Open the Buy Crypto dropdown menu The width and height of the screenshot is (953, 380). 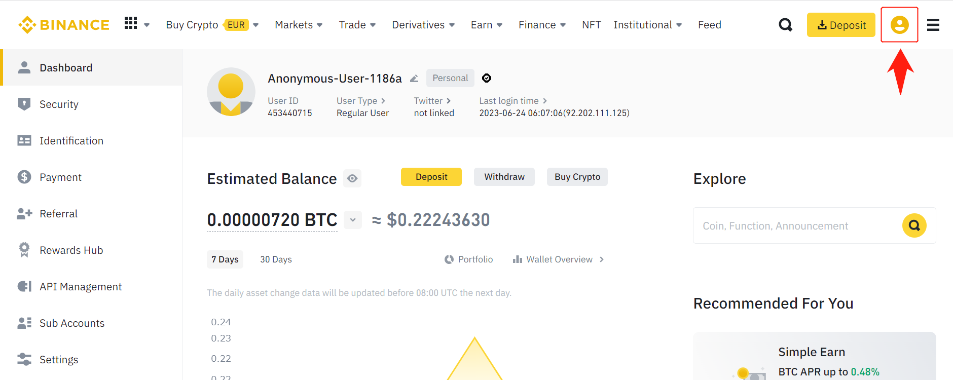pos(212,25)
